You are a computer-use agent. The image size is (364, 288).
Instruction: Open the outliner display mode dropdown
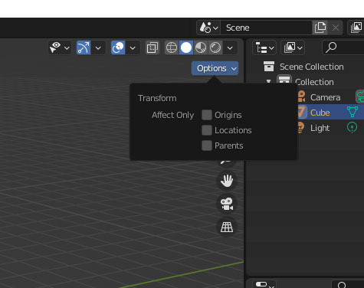293,47
